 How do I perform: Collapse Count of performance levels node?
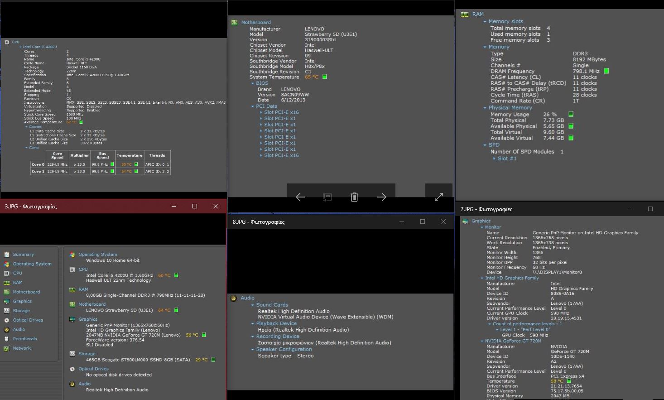(x=490, y=324)
